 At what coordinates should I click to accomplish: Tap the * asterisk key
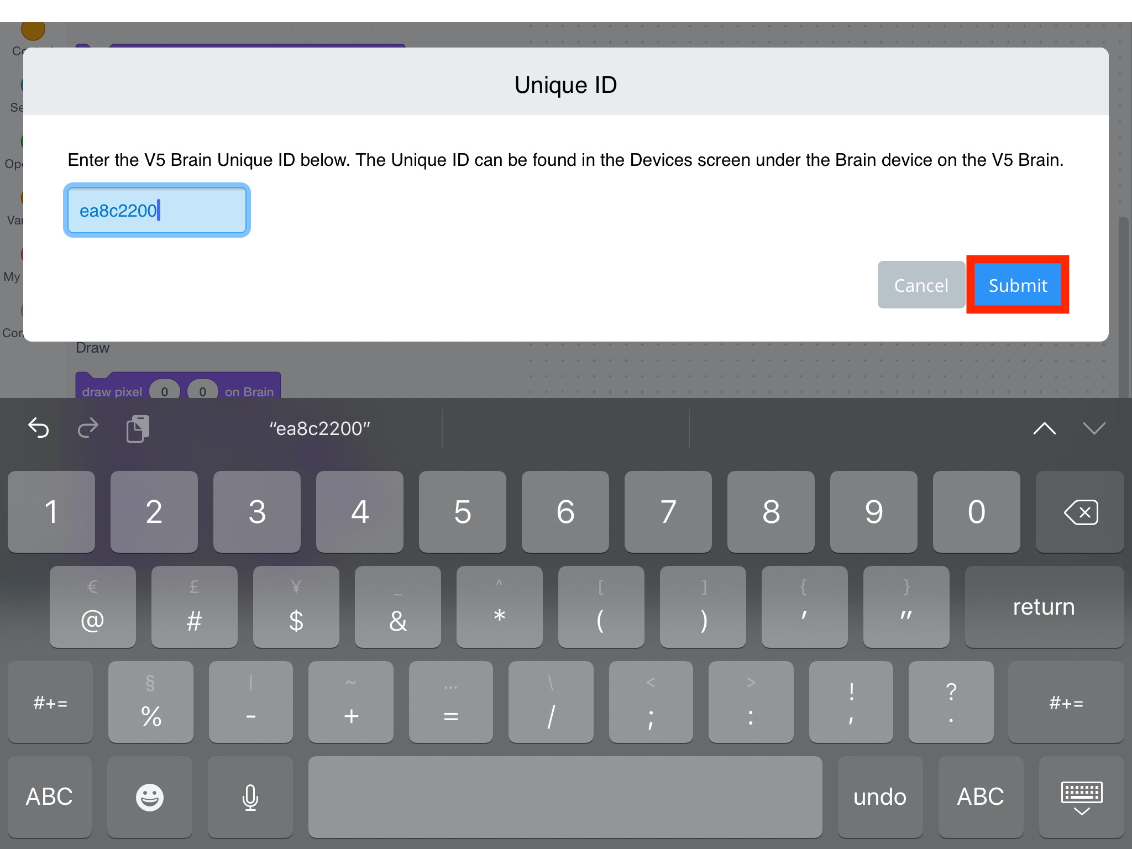click(500, 607)
